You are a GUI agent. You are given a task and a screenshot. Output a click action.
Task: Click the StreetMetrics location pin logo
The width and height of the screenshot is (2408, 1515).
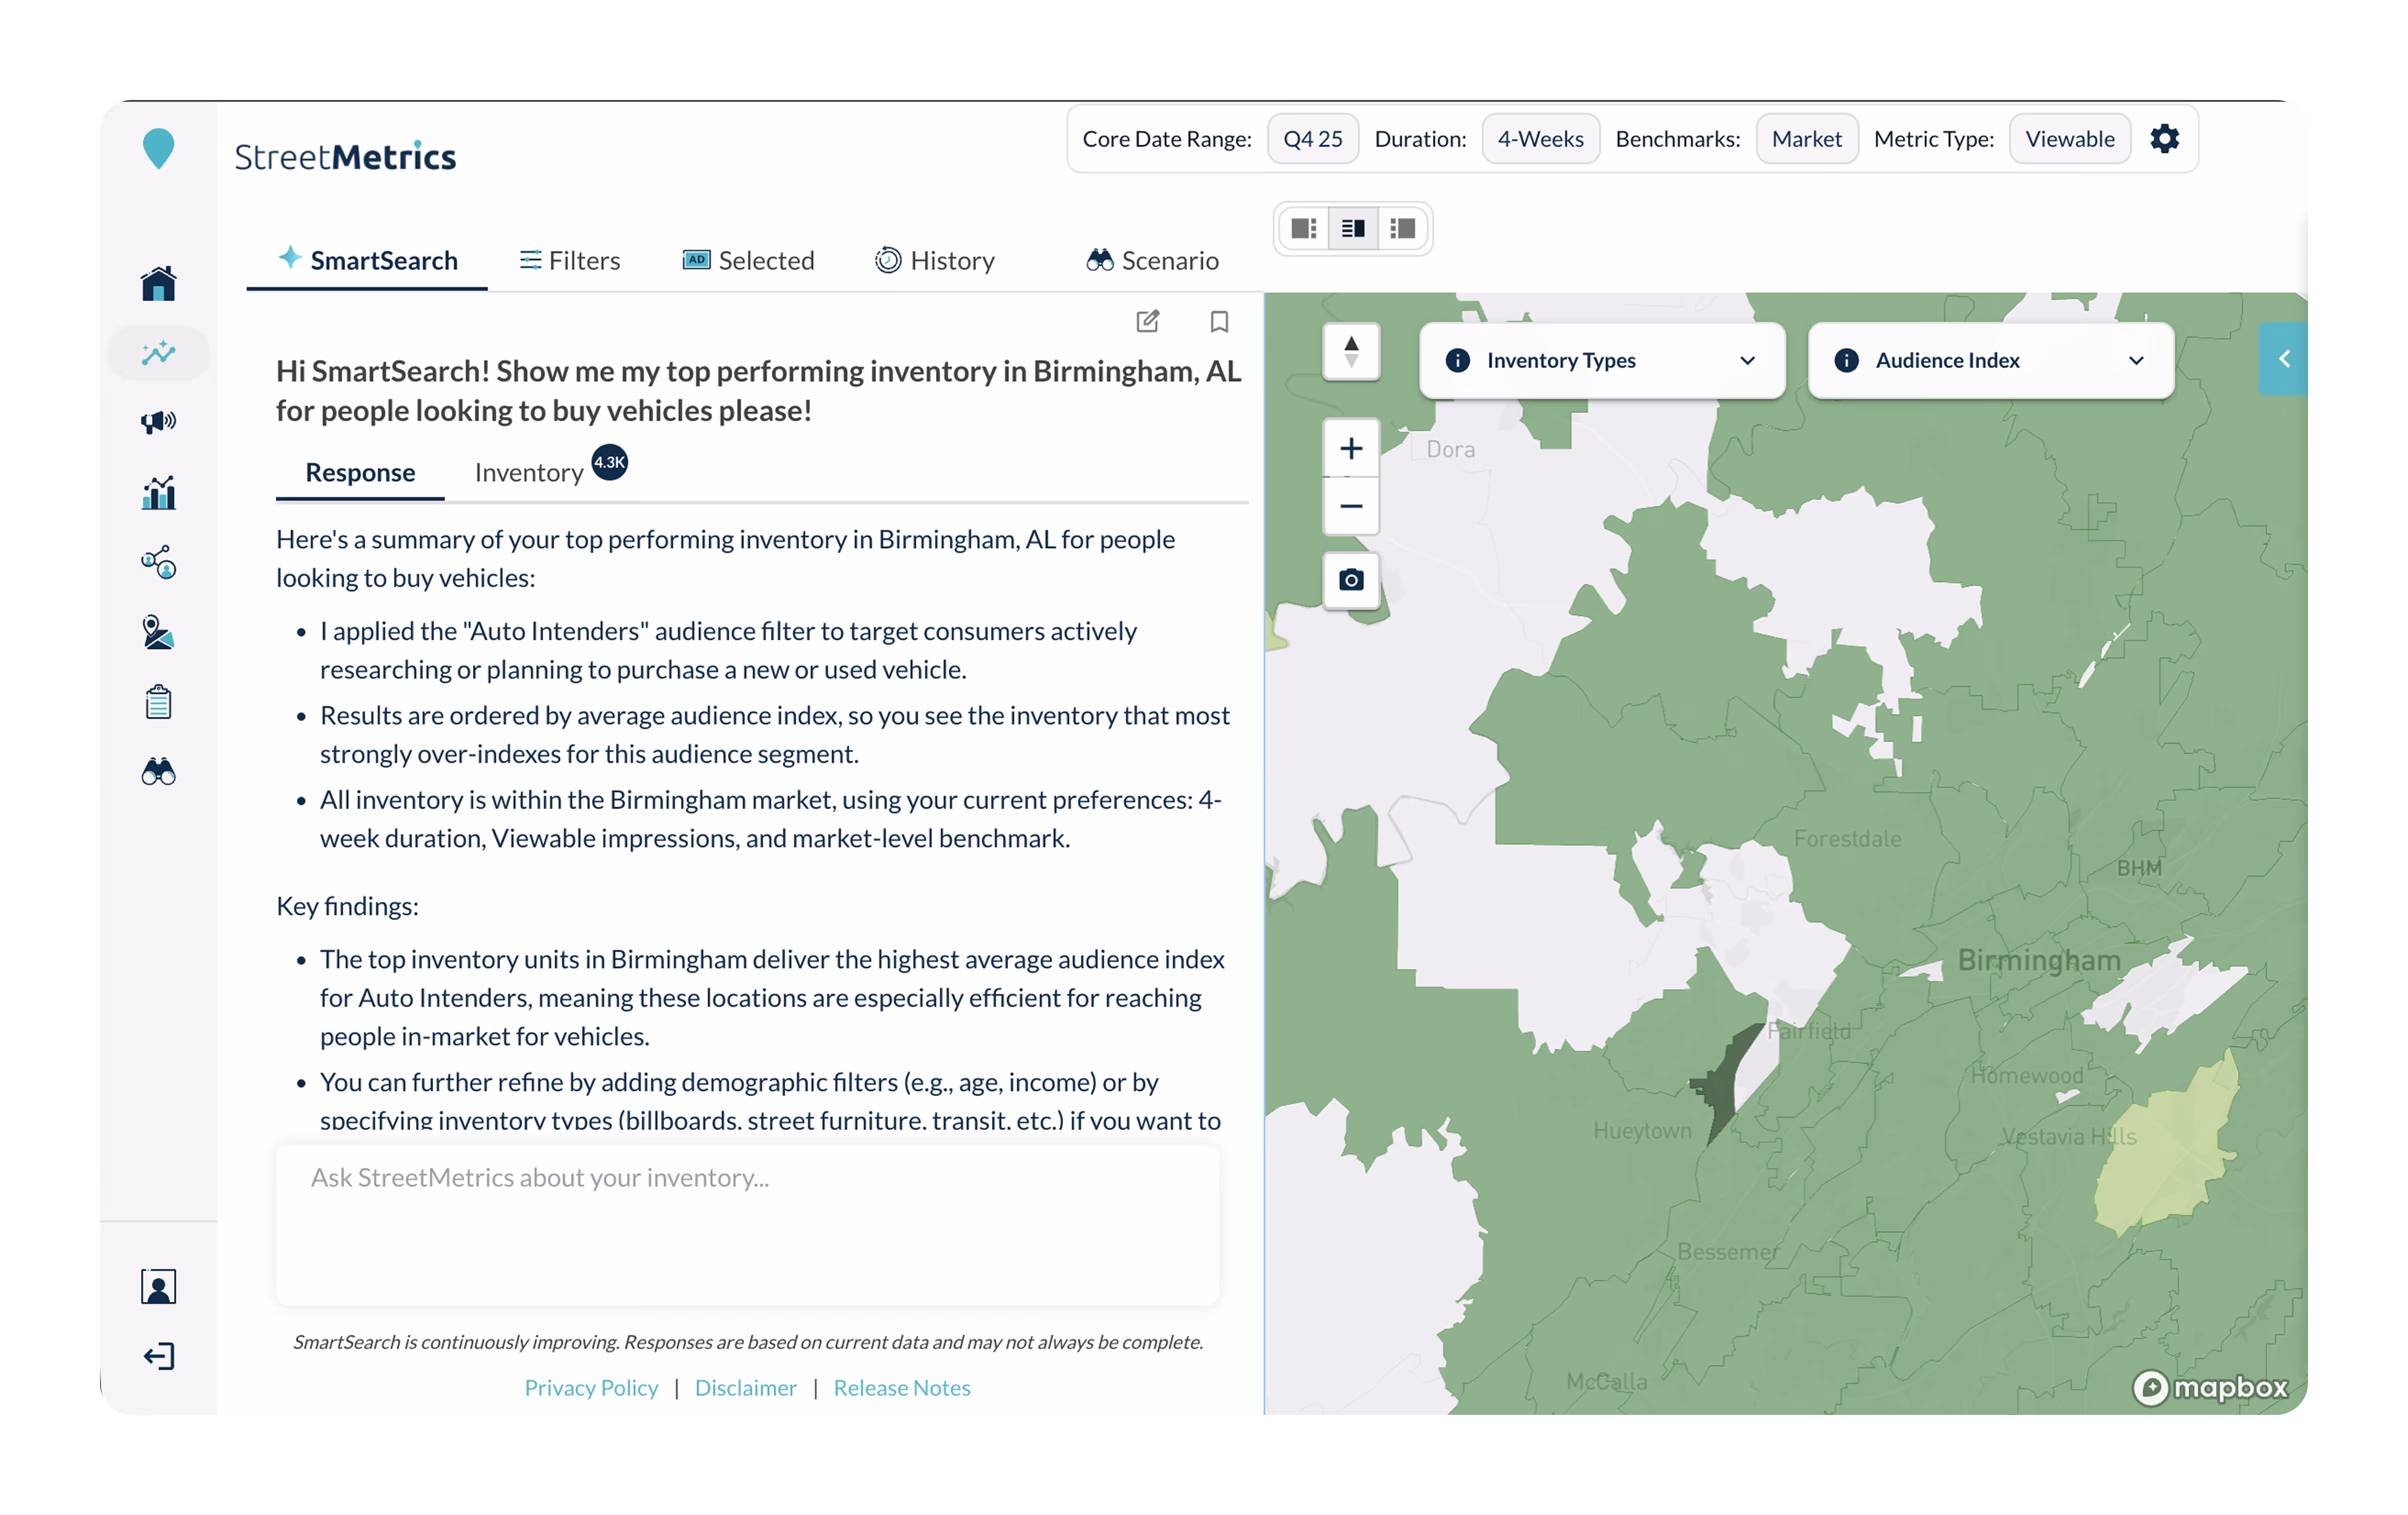click(x=158, y=148)
